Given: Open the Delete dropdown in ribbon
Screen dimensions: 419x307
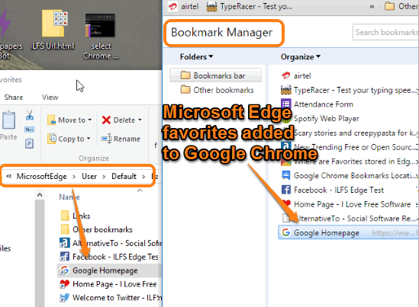Looking at the screenshot, I should coord(122,120).
